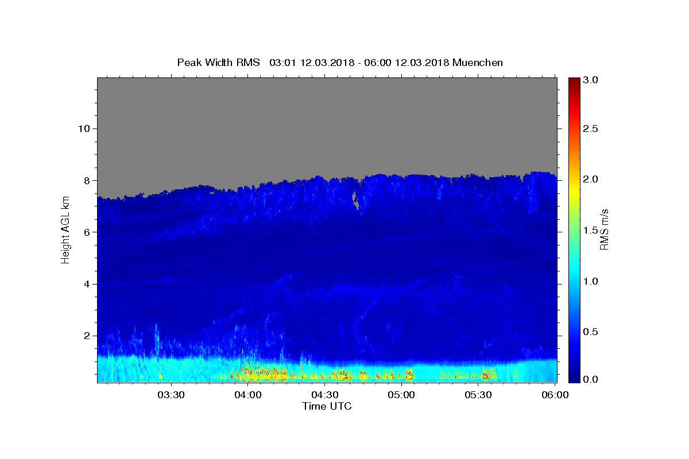Click the 'RMS m/s' colorbar label

(603, 230)
